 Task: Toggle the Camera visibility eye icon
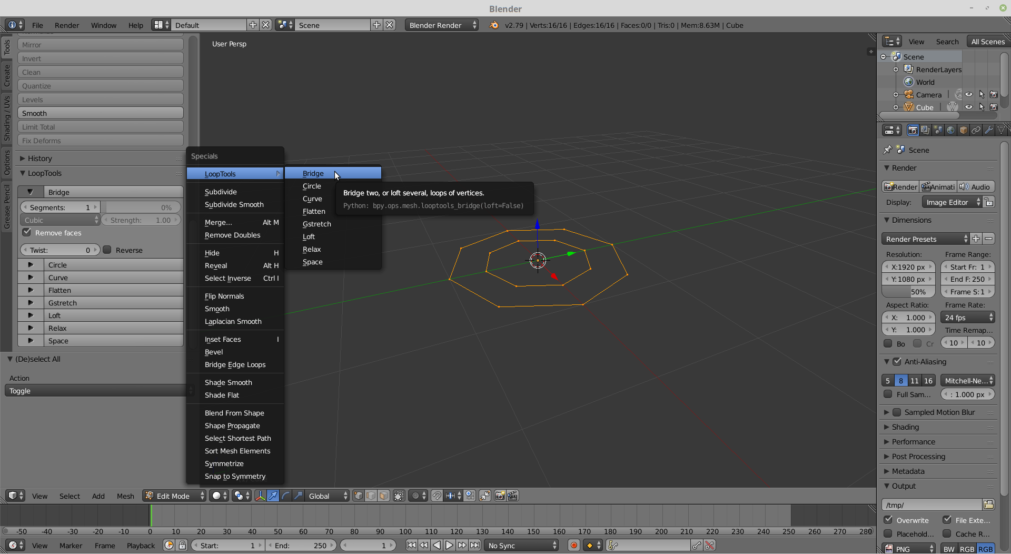tap(968, 95)
